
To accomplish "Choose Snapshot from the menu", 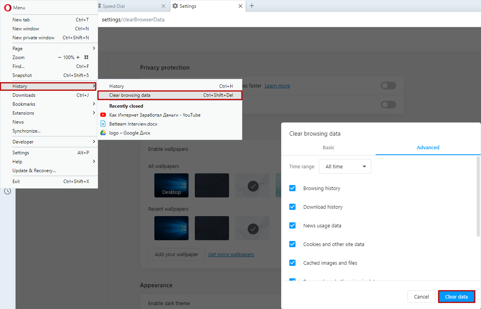I will click(49, 75).
